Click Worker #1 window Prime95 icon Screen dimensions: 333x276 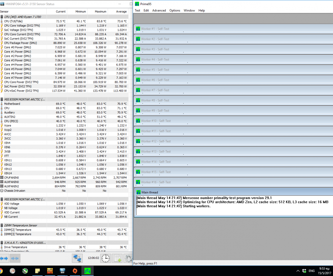[x=138, y=29]
